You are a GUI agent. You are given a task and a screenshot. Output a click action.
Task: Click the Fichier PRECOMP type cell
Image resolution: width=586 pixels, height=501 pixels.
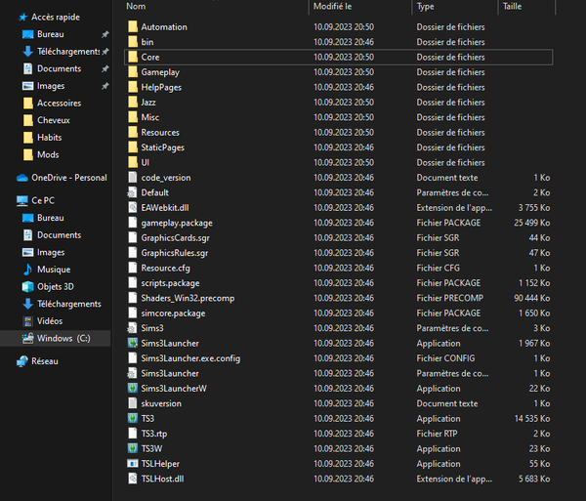[449, 298]
